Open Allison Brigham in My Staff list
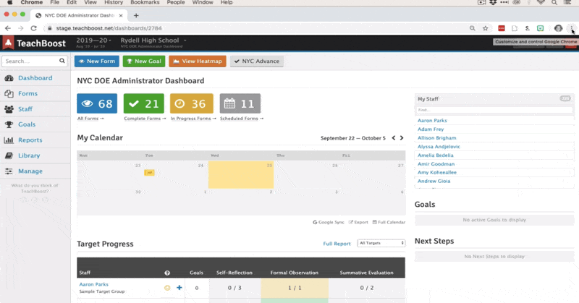 [437, 137]
